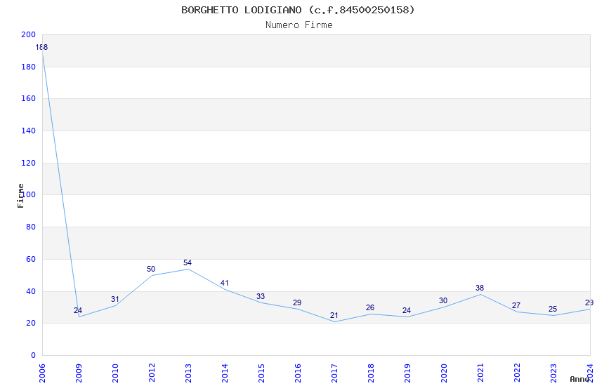Click the x-axis year 2018
This screenshot has height=386, width=597.
pyautogui.click(x=371, y=373)
